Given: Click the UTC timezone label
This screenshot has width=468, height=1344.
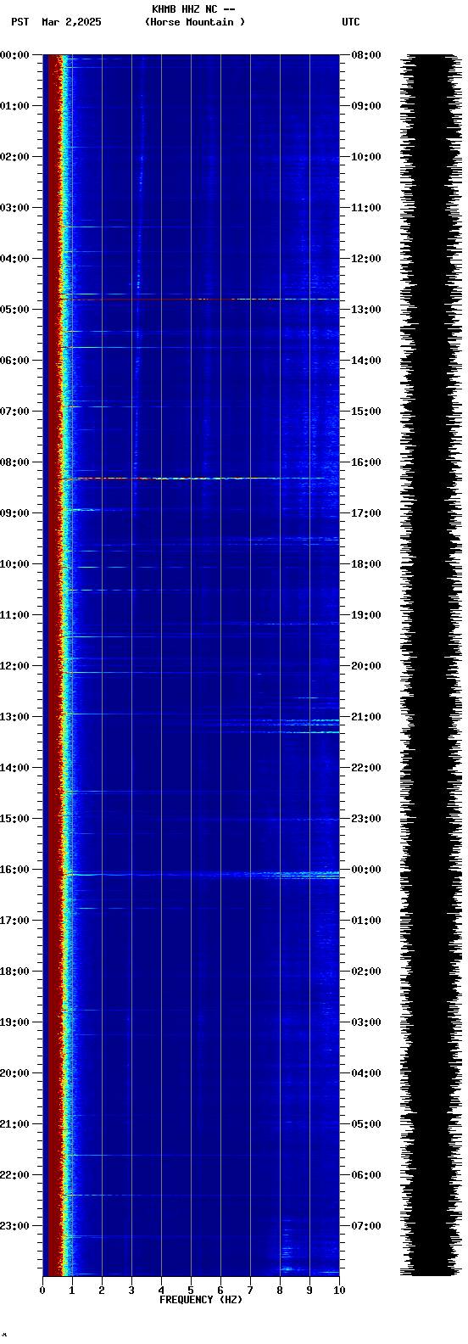Looking at the screenshot, I should click(351, 22).
